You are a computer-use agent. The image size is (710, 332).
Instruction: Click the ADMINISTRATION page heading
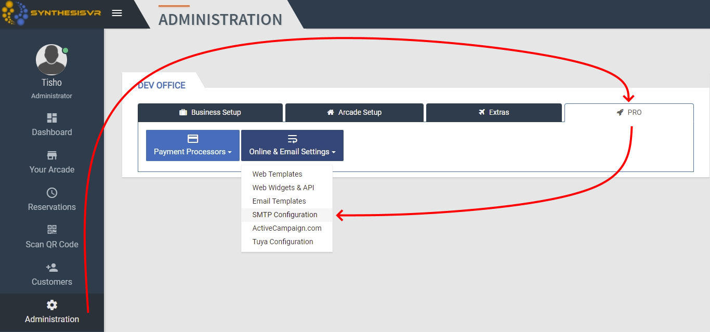pyautogui.click(x=220, y=20)
